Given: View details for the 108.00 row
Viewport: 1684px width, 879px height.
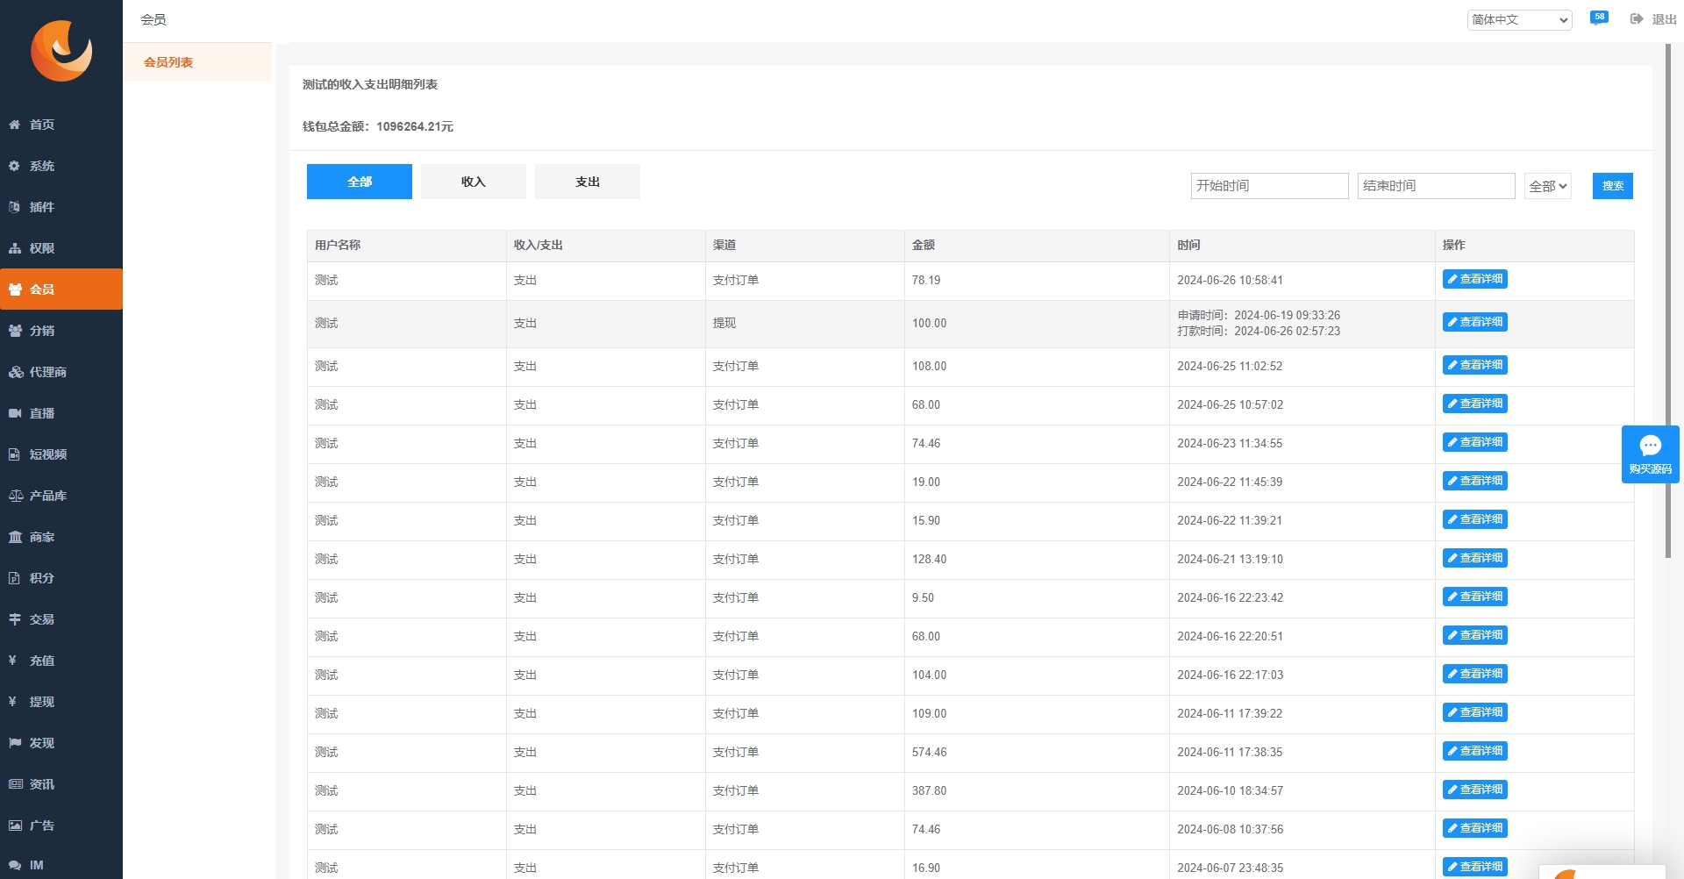Looking at the screenshot, I should pyautogui.click(x=1474, y=365).
